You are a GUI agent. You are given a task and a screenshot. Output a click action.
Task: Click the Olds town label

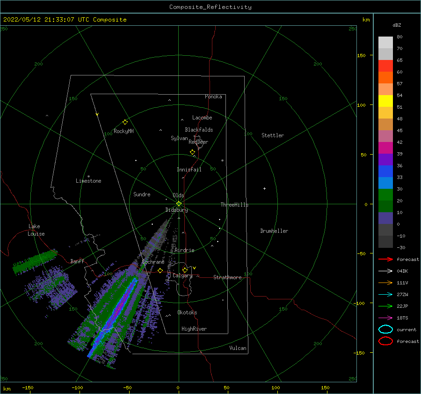178,195
